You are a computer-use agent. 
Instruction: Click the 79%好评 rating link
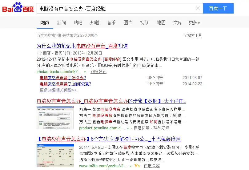pyautogui.click(x=98, y=72)
